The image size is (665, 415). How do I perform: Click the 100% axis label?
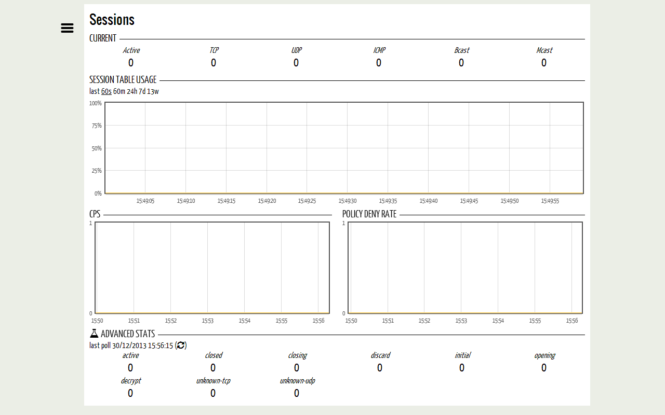(96, 103)
